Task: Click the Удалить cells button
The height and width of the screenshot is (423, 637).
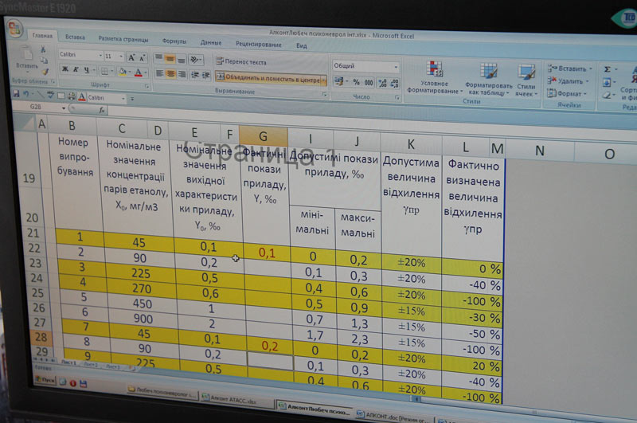Action: click(x=569, y=80)
